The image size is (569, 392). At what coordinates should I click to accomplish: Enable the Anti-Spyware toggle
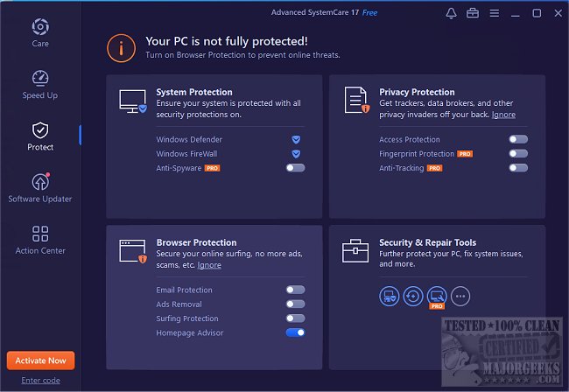295,168
